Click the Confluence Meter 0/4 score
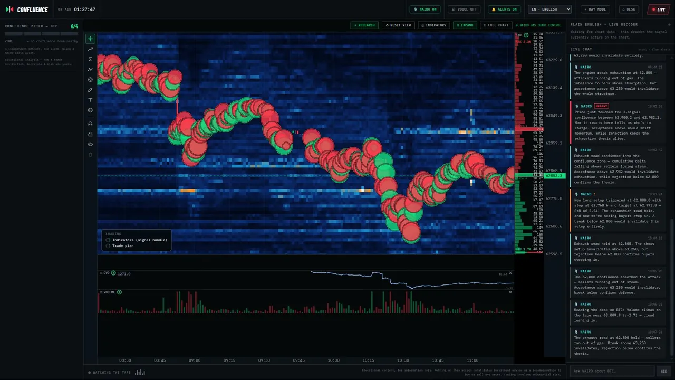 [x=74, y=26]
